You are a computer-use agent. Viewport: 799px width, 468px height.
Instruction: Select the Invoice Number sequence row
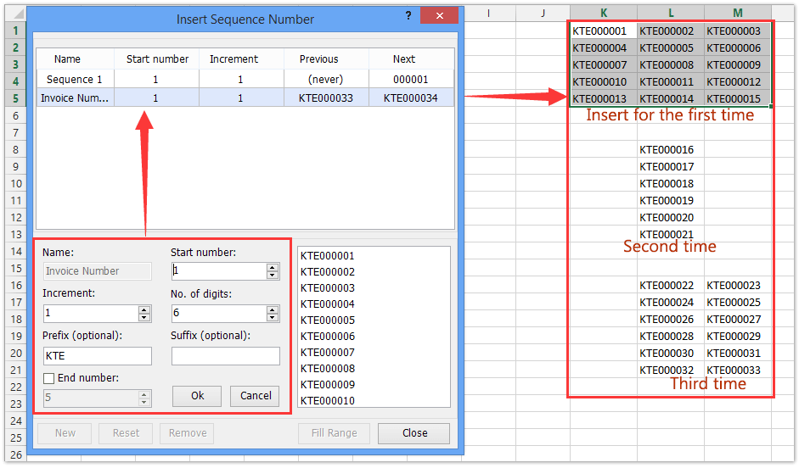[x=75, y=98]
